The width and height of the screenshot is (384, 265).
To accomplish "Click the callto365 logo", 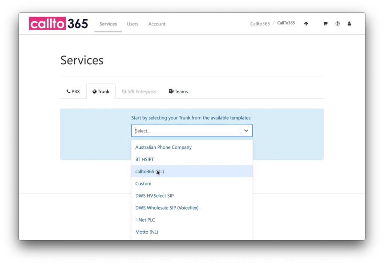I will [x=58, y=24].
